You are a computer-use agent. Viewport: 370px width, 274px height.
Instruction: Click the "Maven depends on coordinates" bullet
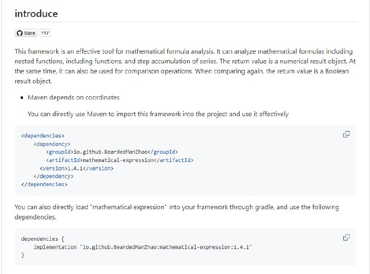(x=74, y=97)
